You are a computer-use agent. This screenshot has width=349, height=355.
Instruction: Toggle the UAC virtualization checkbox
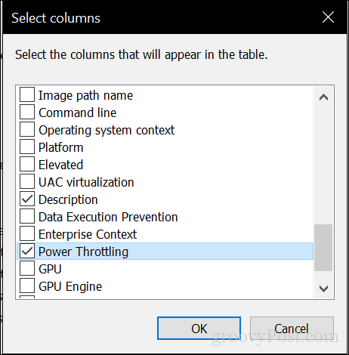click(27, 181)
